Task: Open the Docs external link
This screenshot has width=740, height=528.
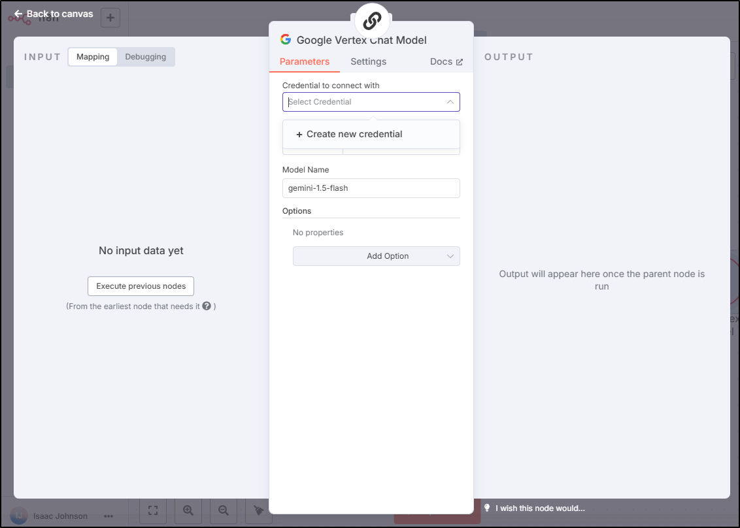Action: coord(446,62)
